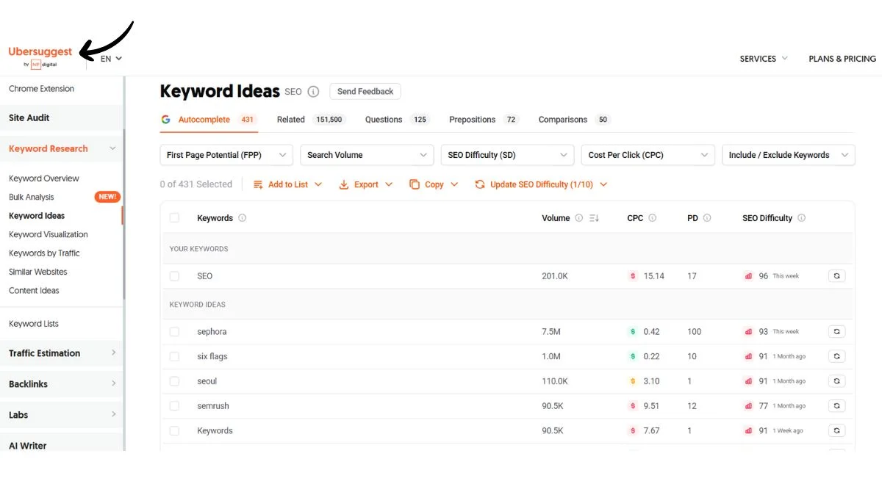Expand the Backlinks sidebar section
The width and height of the screenshot is (882, 492).
coord(113,384)
